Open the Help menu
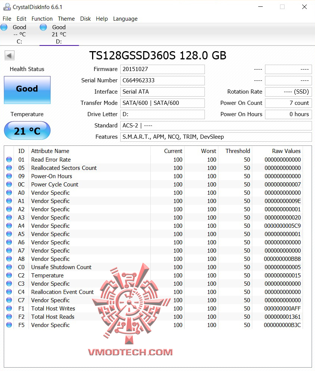Viewport: 315px width, 371px height. [x=102, y=19]
